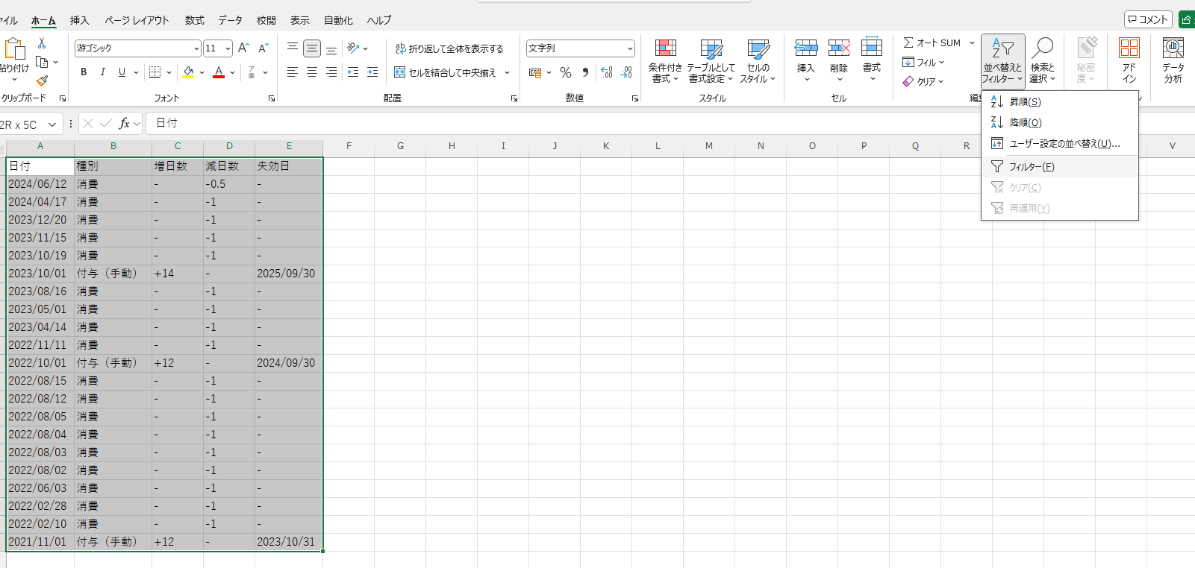Viewport: 1195px width, 568px height.
Task: Apply the yellow fill color swatch
Action: coord(188,72)
